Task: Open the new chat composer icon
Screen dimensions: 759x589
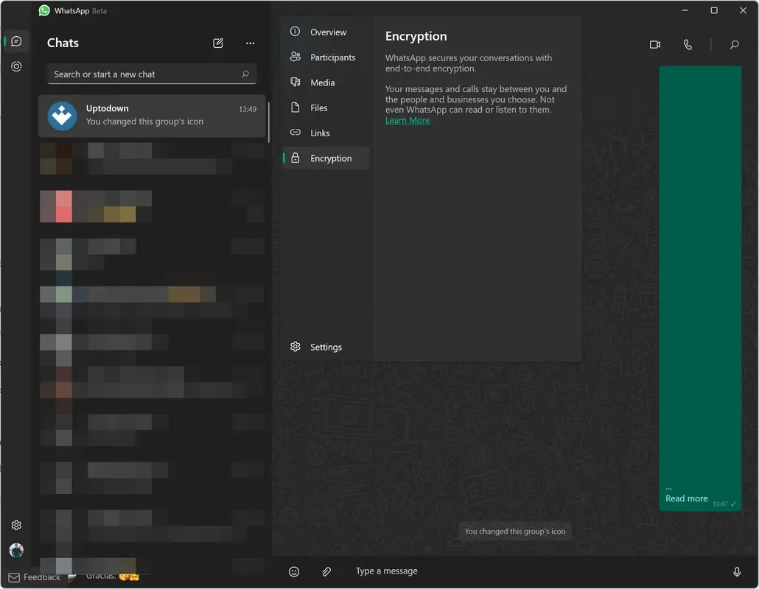Action: click(x=218, y=43)
